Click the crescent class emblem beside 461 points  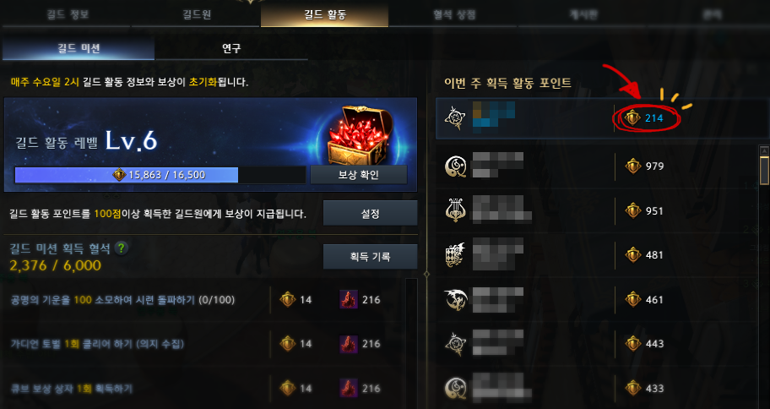click(455, 299)
